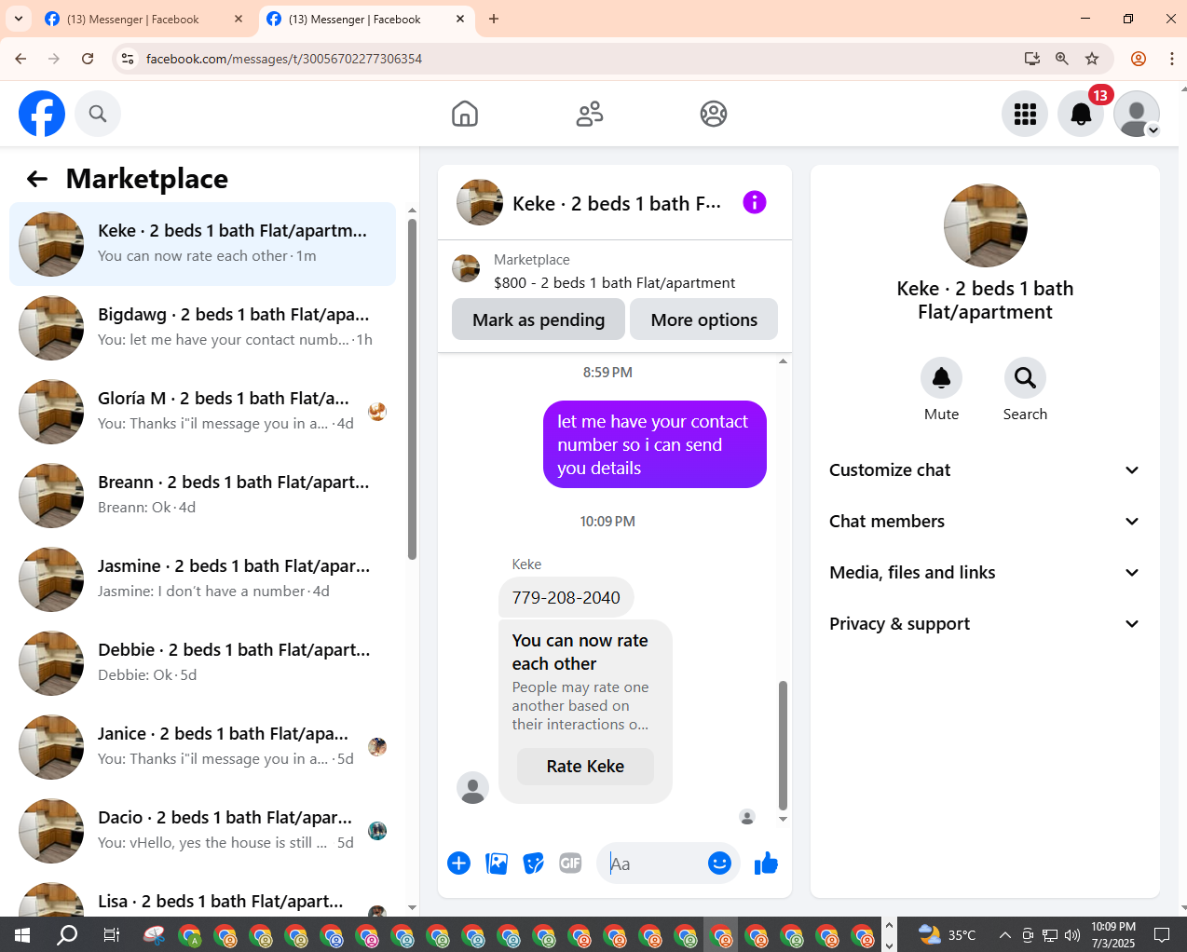Image resolution: width=1187 pixels, height=952 pixels.
Task: Click the message text field Aa
Action: (652, 864)
